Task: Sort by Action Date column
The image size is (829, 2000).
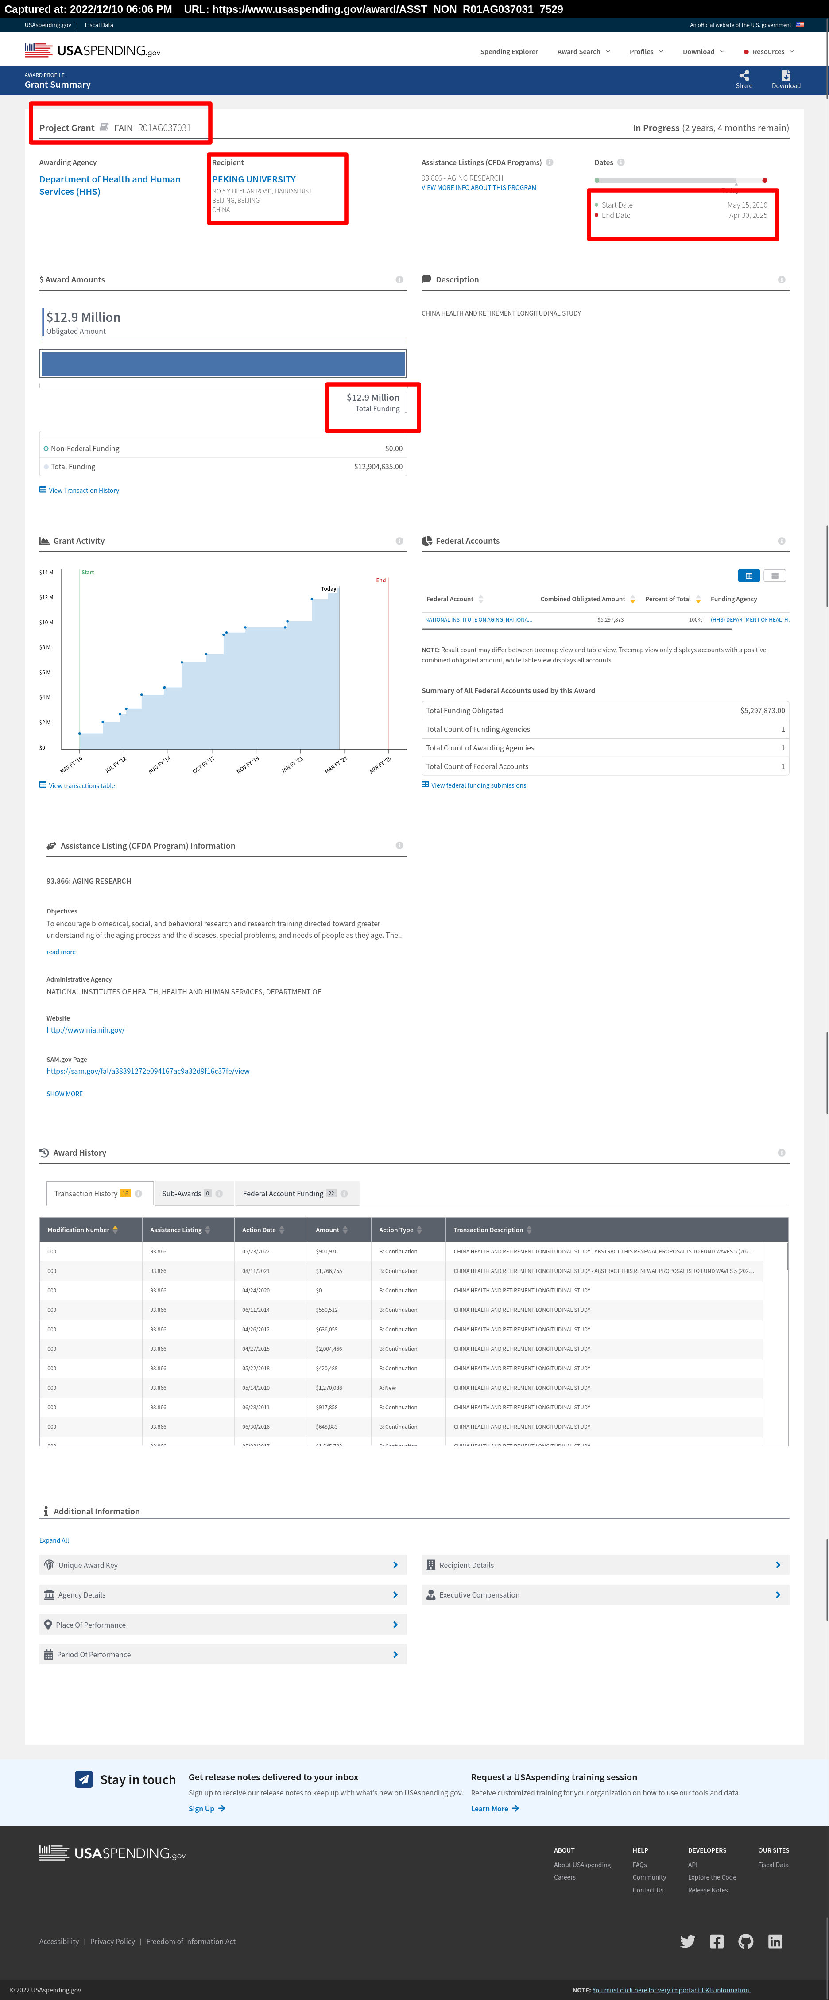Action: 282,1230
